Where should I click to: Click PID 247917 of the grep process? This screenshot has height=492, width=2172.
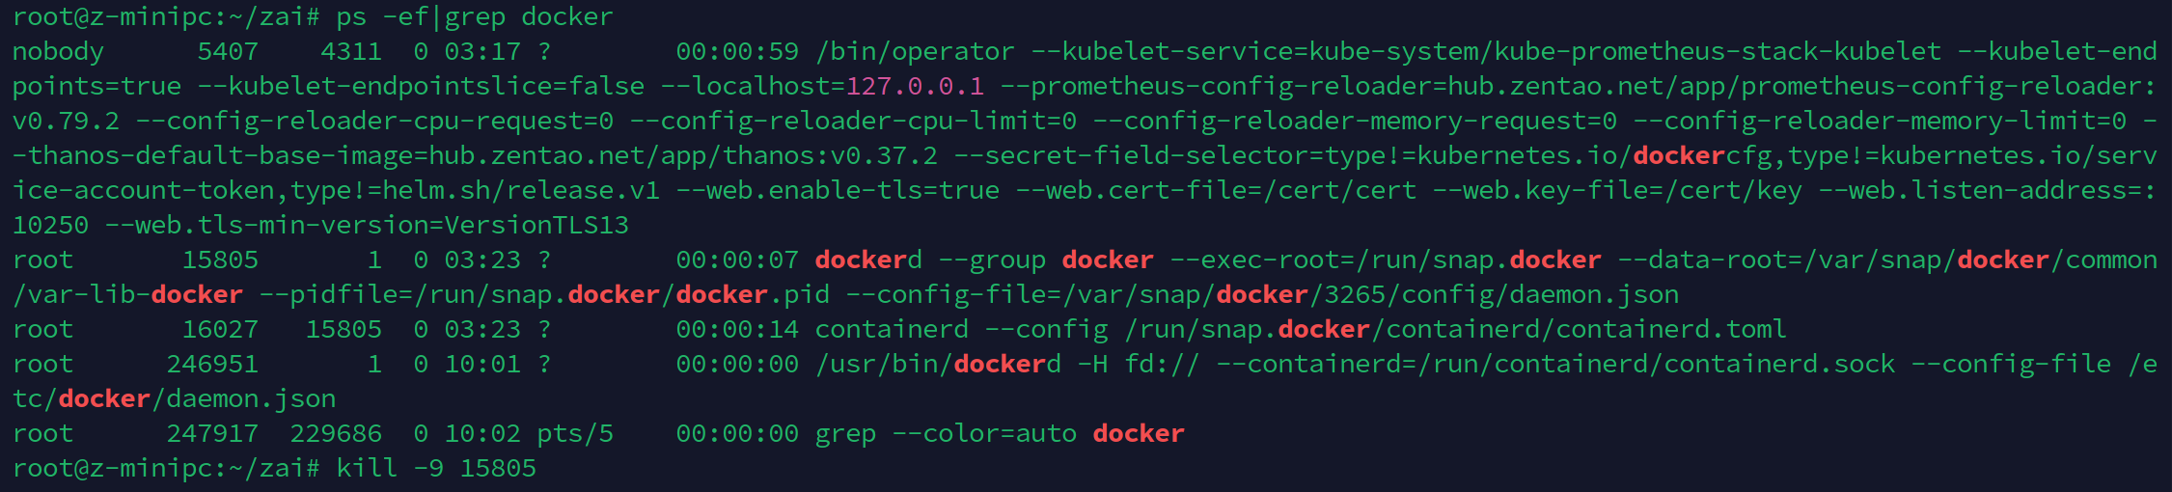(x=212, y=434)
